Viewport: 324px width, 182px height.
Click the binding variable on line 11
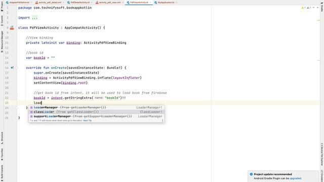73,42
